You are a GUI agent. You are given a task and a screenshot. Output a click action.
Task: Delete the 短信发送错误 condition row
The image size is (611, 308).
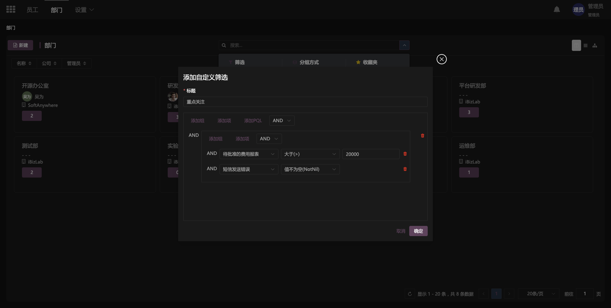click(x=405, y=169)
